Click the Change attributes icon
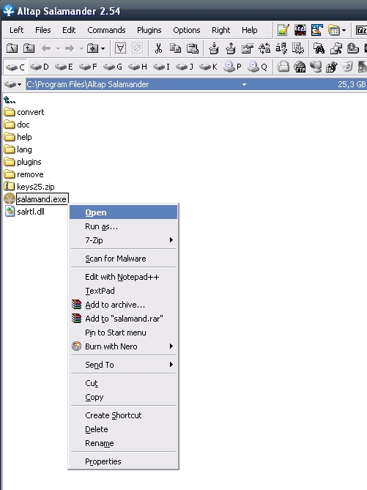Image resolution: width=367 pixels, height=490 pixels. [298, 48]
